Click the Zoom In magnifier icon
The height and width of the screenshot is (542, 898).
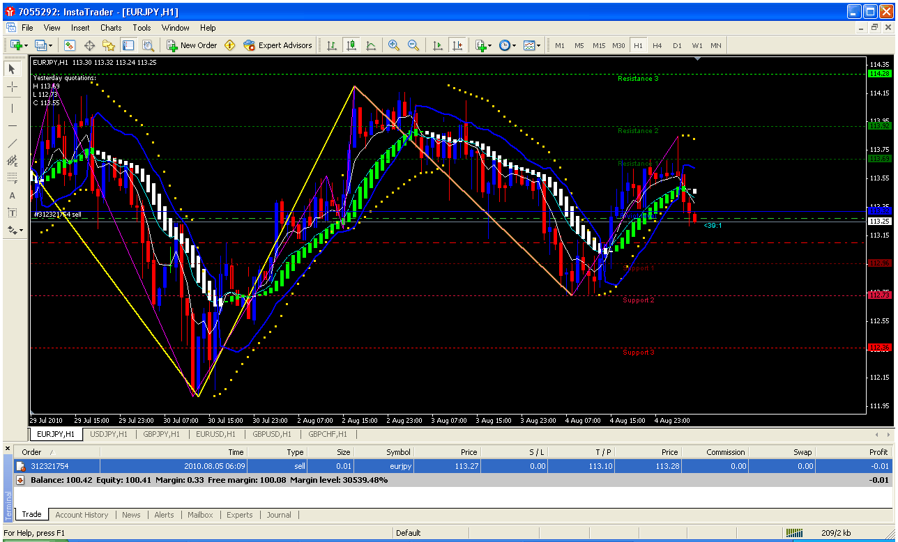click(394, 45)
